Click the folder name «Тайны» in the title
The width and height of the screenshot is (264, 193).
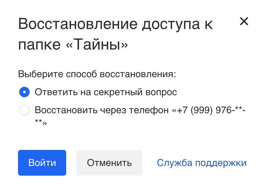point(97,44)
